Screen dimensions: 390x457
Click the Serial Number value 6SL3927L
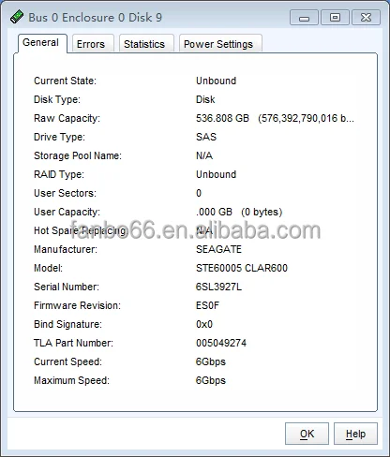point(218,287)
